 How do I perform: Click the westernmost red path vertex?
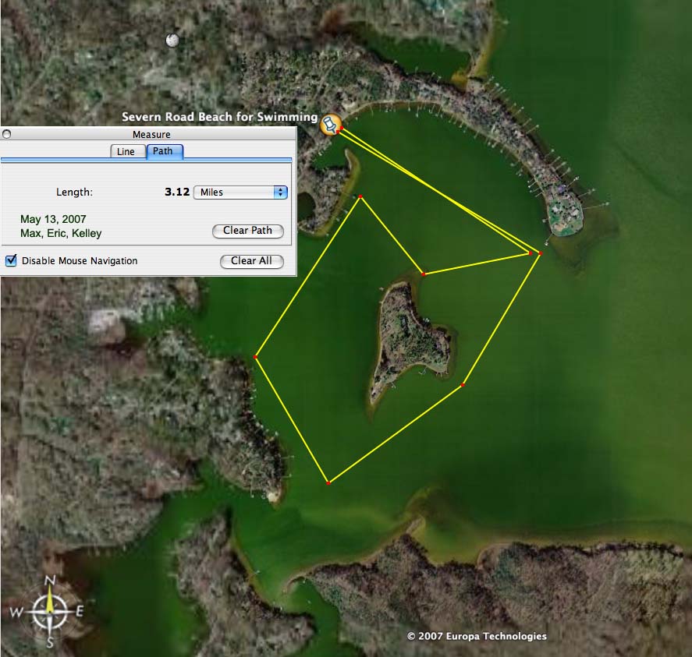click(256, 357)
